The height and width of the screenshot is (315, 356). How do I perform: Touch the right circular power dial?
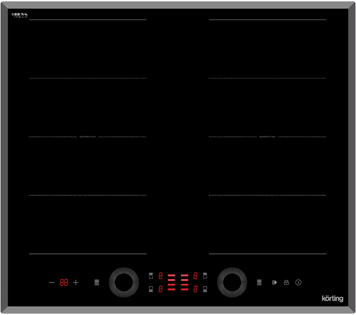coord(232,283)
